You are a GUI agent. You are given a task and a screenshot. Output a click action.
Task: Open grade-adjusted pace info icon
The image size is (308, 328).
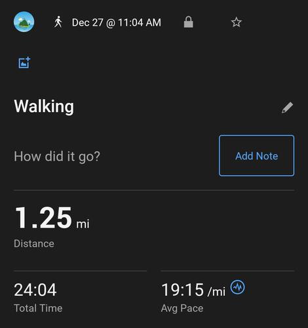238,287
